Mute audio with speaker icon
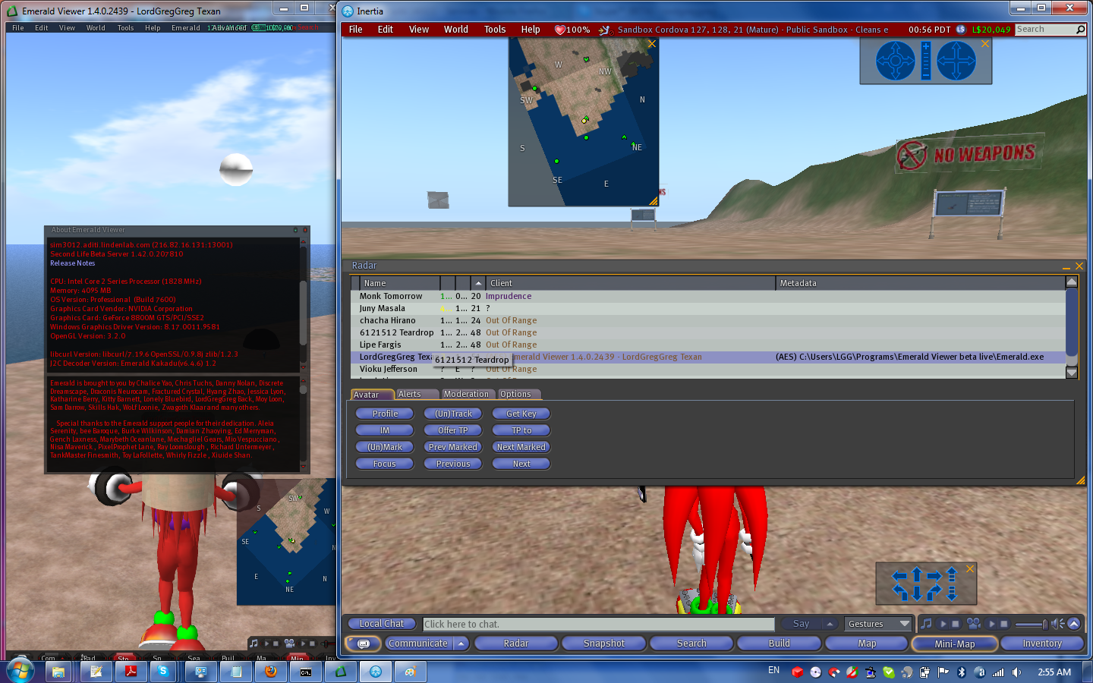 [1058, 624]
